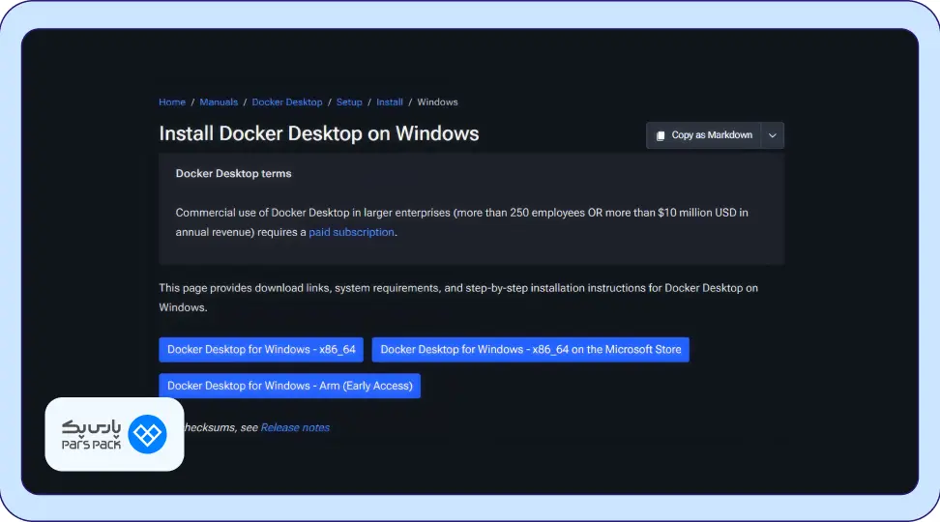Open Docker Desktop x86_64 on the Microsoft Store
The image size is (940, 522).
(x=531, y=349)
